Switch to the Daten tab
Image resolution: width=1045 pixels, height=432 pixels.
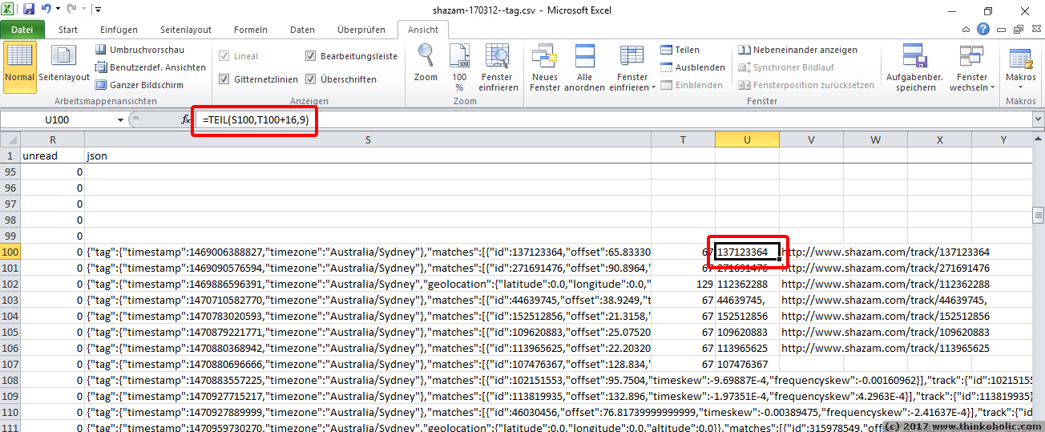(302, 30)
